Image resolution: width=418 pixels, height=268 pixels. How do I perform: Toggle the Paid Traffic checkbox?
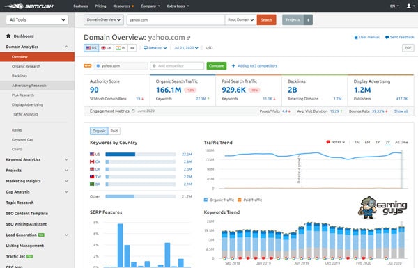tap(240, 200)
